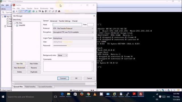Open File Explorer from the taskbar
Viewport: 182px width, 102px height.
pos(69,94)
